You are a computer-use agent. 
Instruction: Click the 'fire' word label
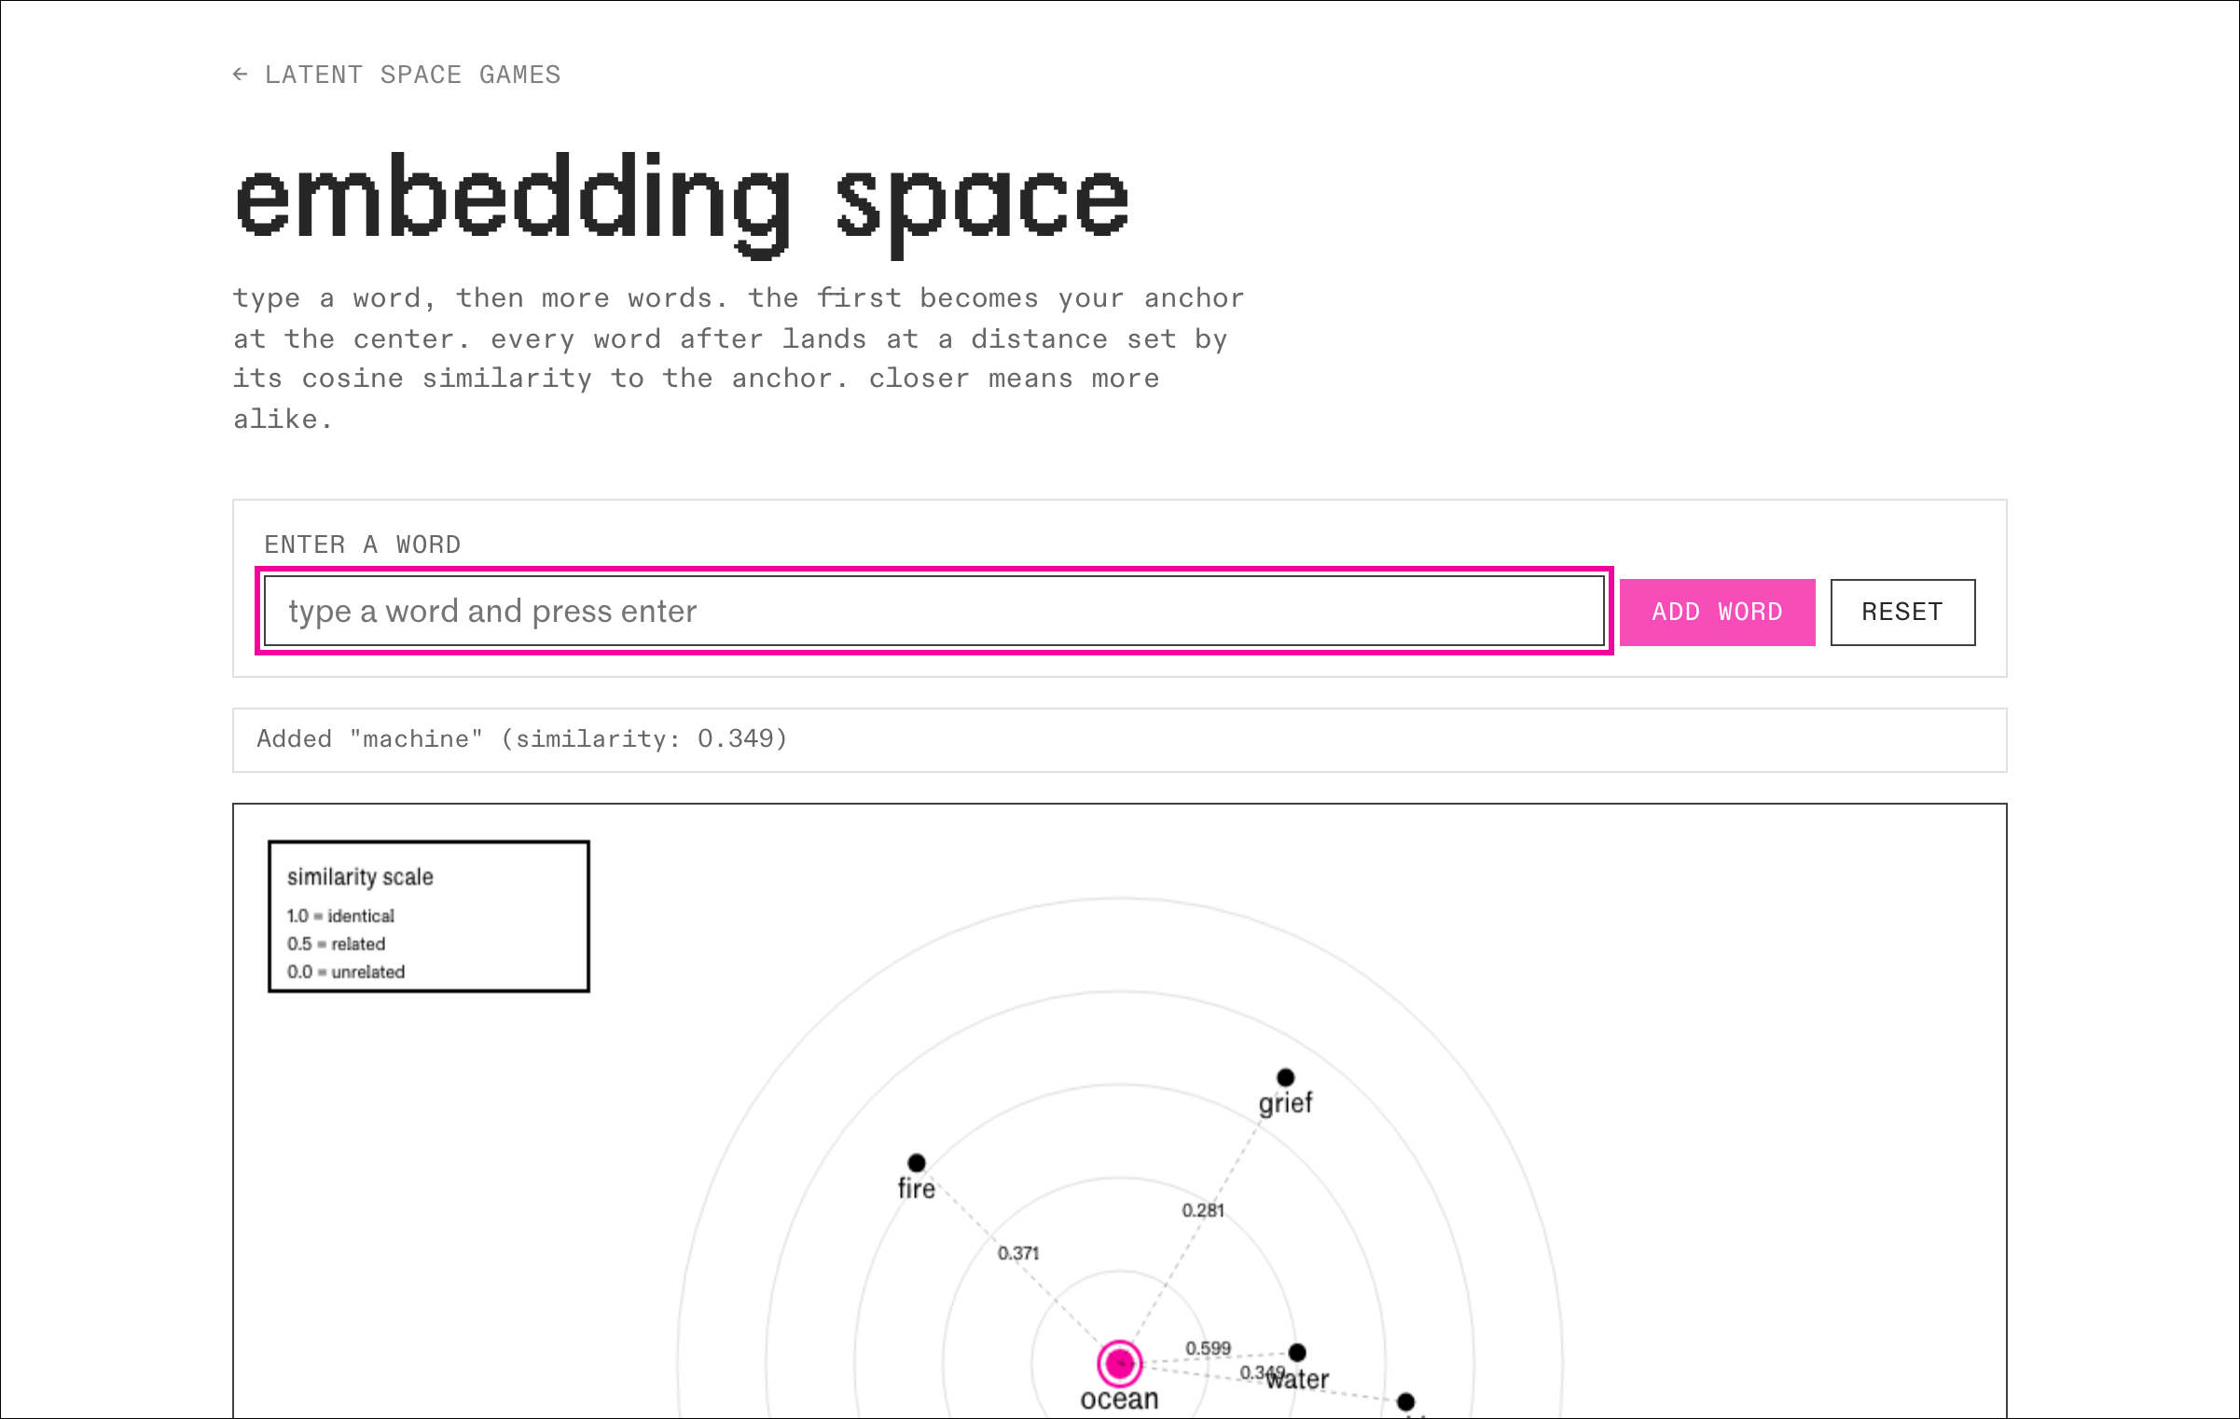pos(917,1189)
